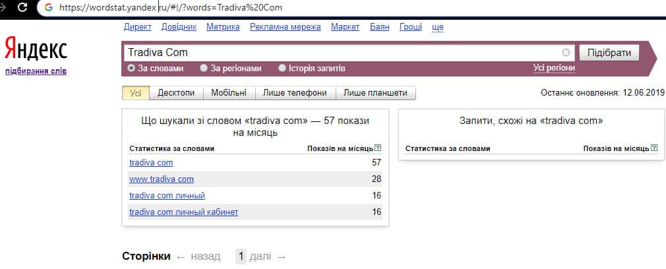Open the 'Рекламна мережа' link
The image size is (666, 269).
click(286, 27)
